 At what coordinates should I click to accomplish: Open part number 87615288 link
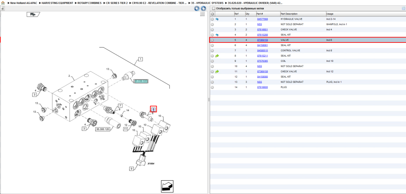[x=262, y=35]
